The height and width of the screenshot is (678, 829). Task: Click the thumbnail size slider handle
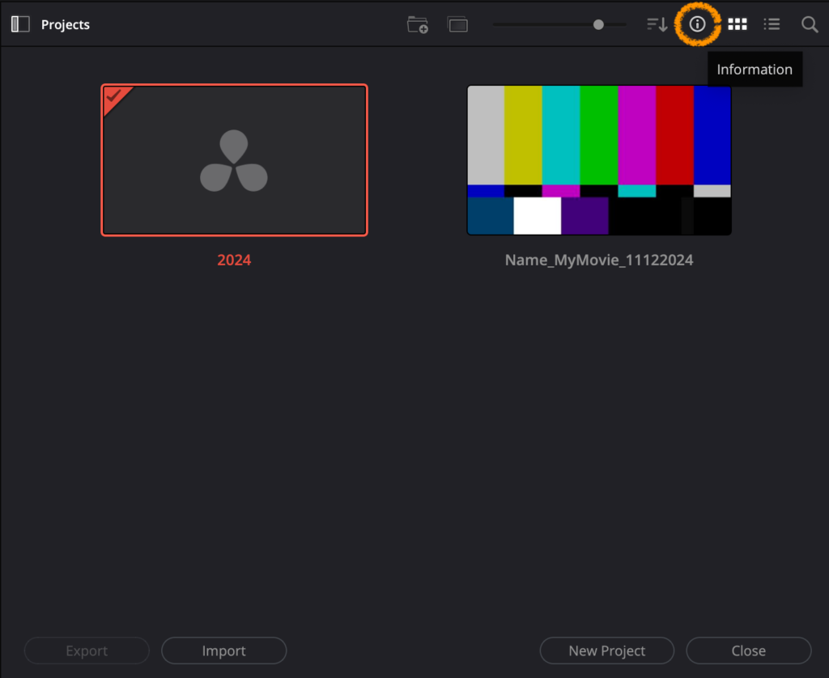[598, 24]
